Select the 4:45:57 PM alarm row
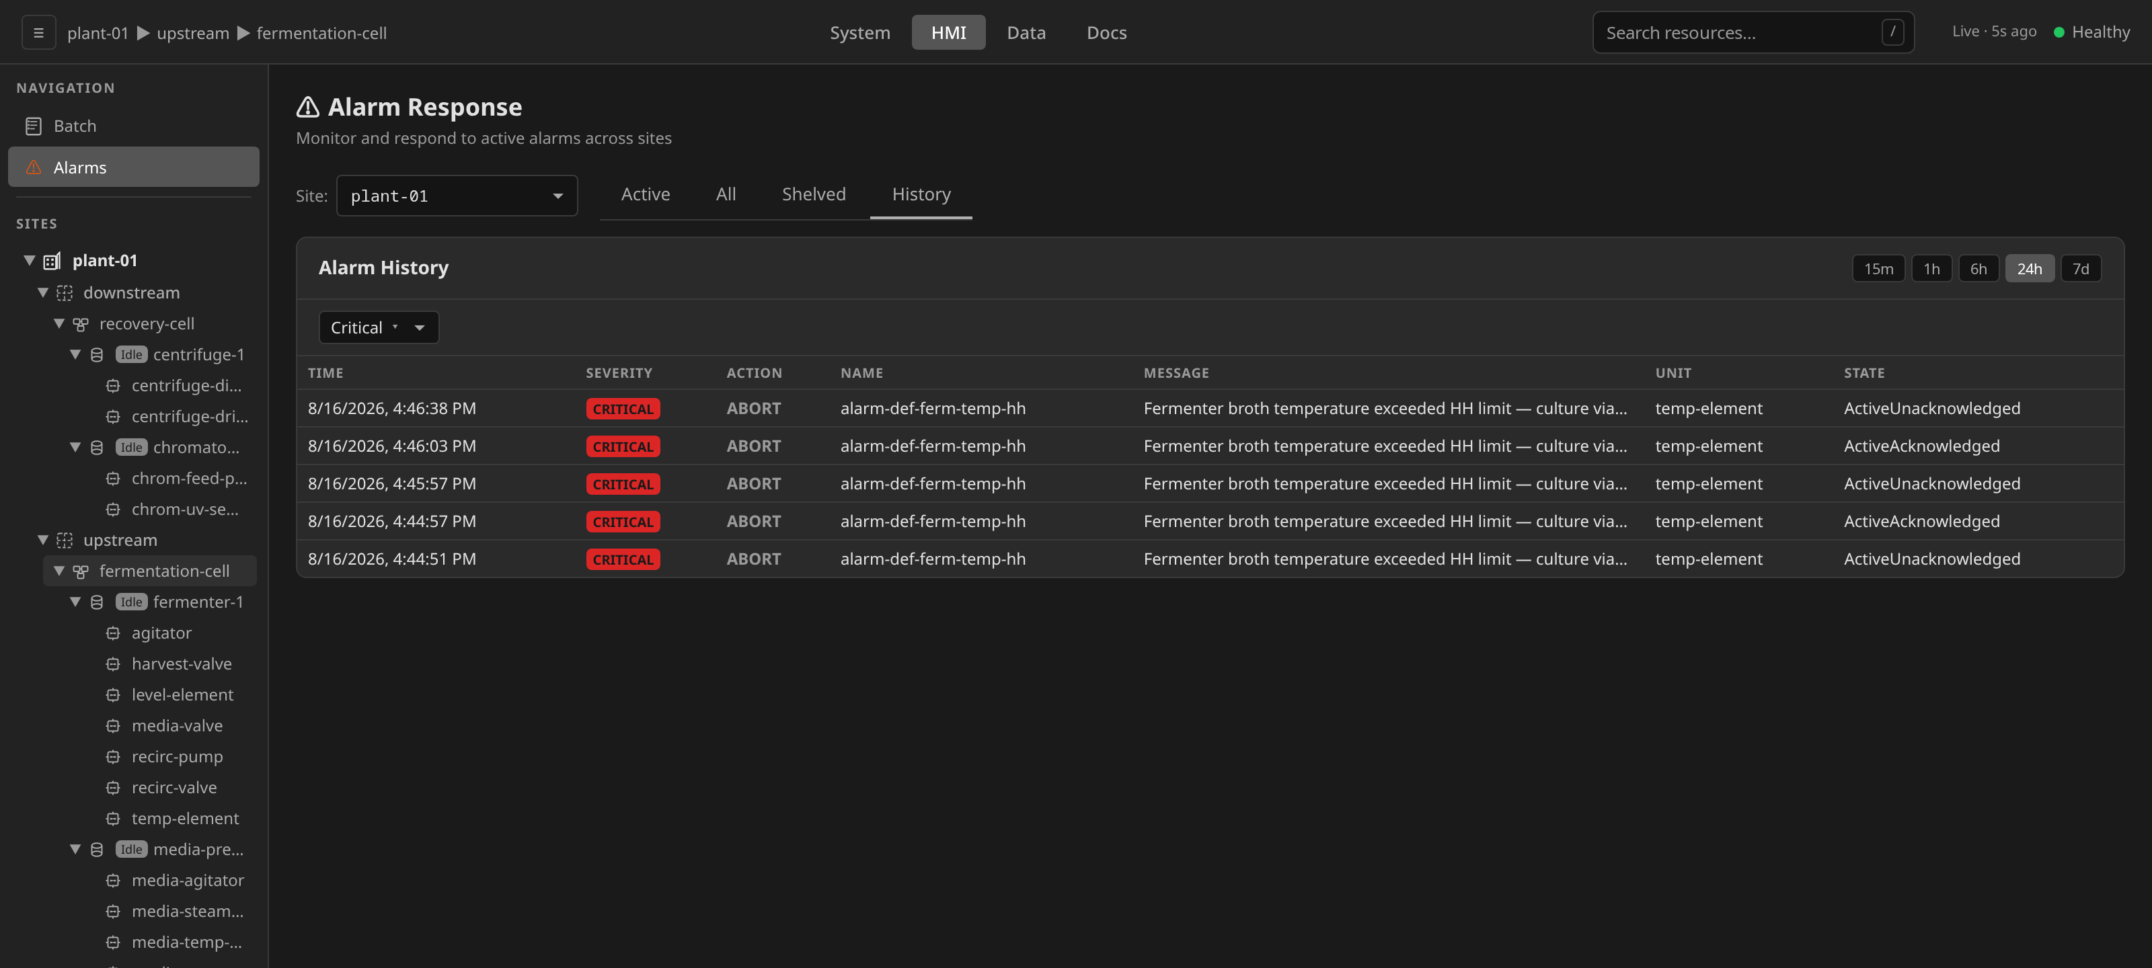The height and width of the screenshot is (968, 2152). [x=1210, y=483]
